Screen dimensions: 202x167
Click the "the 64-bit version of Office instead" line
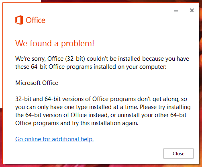coord(101,115)
